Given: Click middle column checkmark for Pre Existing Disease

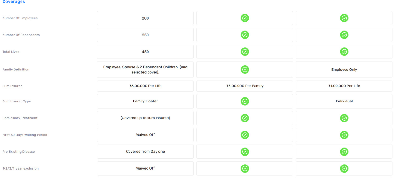Looking at the screenshot, I should coord(245,152).
